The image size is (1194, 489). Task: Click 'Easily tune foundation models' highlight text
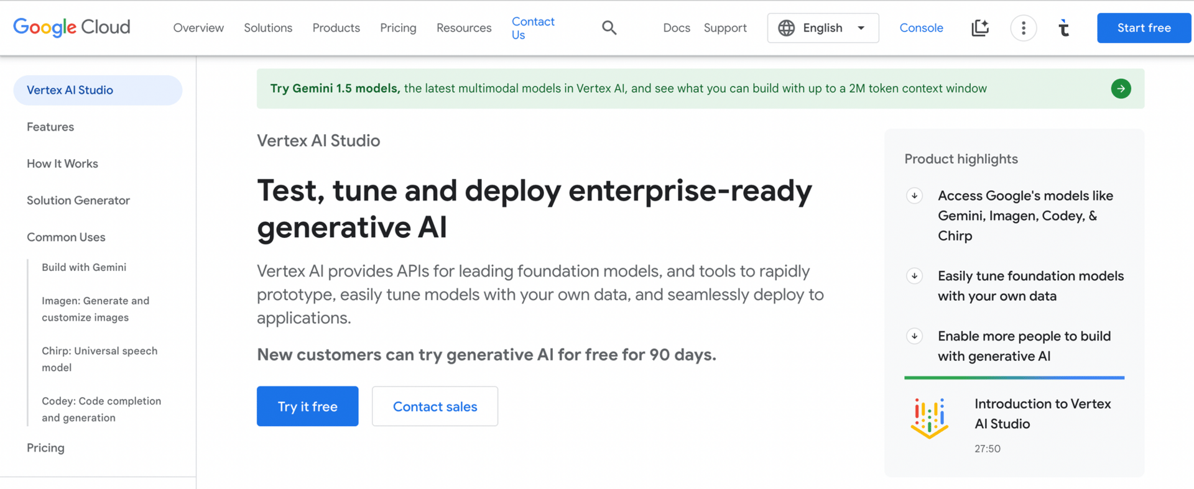[x=1030, y=286]
